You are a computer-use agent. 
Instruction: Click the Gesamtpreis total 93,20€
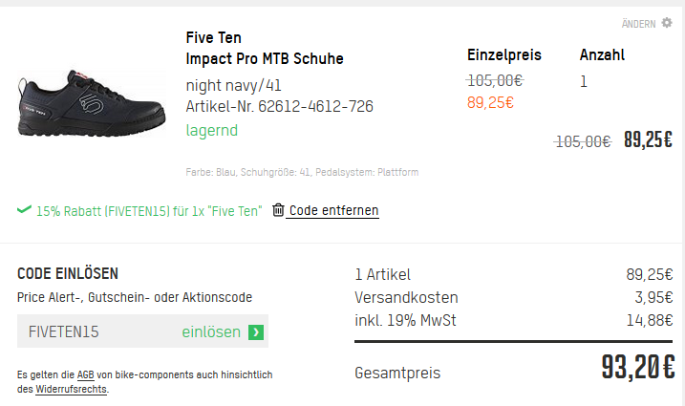(637, 368)
